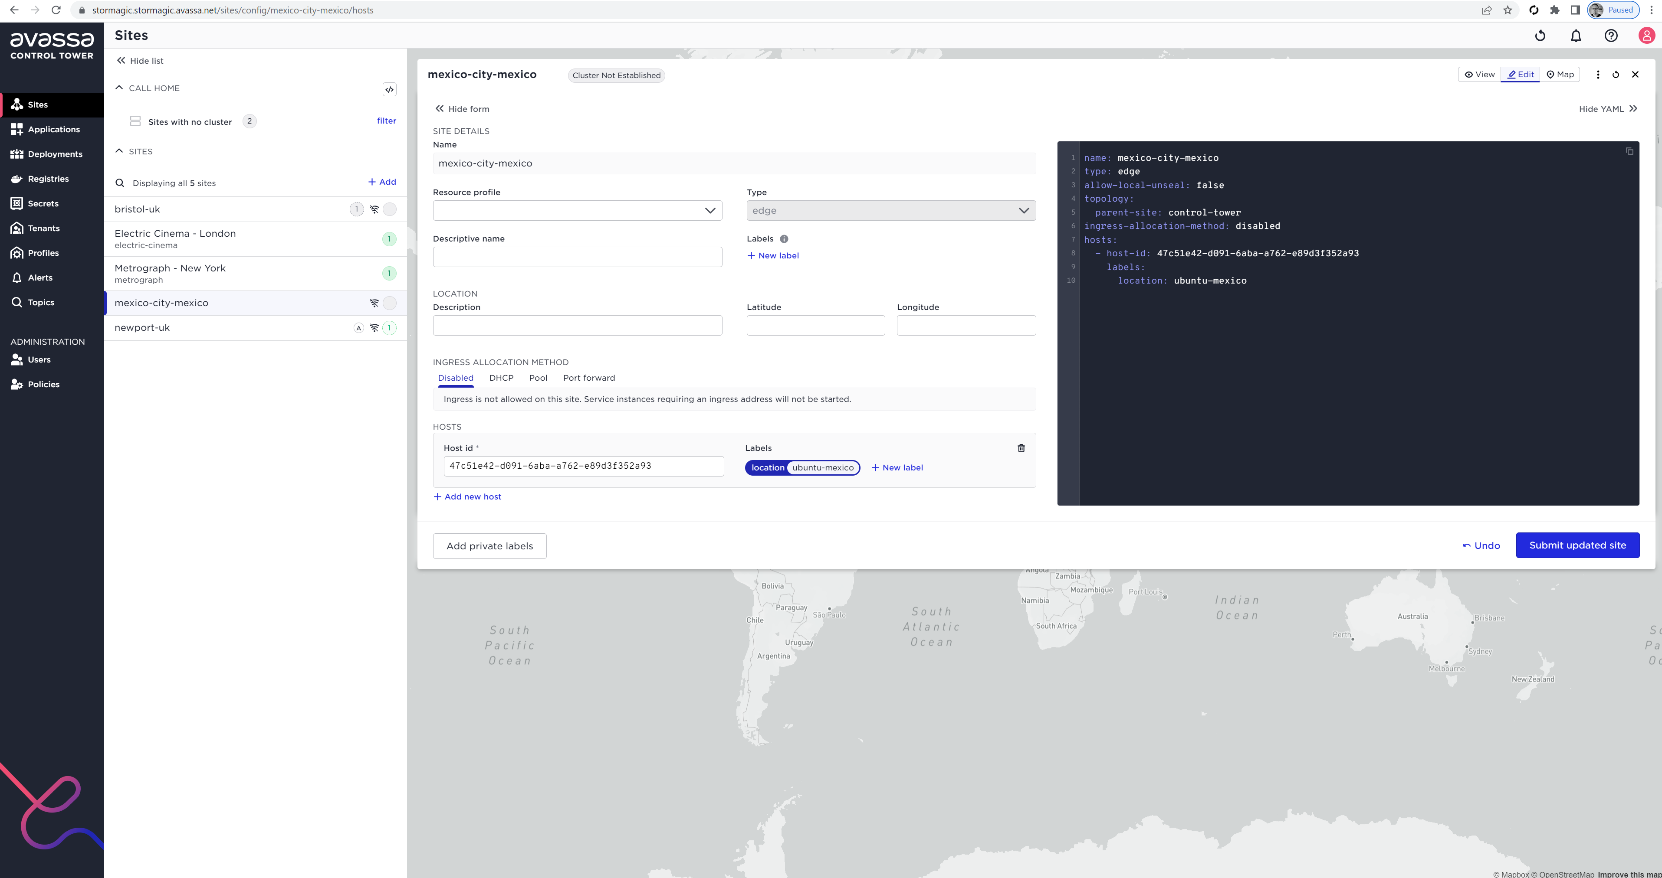1662x878 pixels.
Task: Click the Call Home code snippet icon
Action: pyautogui.click(x=389, y=90)
